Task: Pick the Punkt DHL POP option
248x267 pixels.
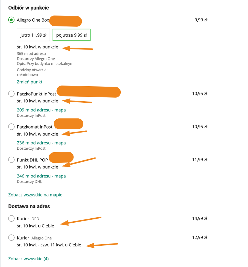Action: tap(11, 160)
